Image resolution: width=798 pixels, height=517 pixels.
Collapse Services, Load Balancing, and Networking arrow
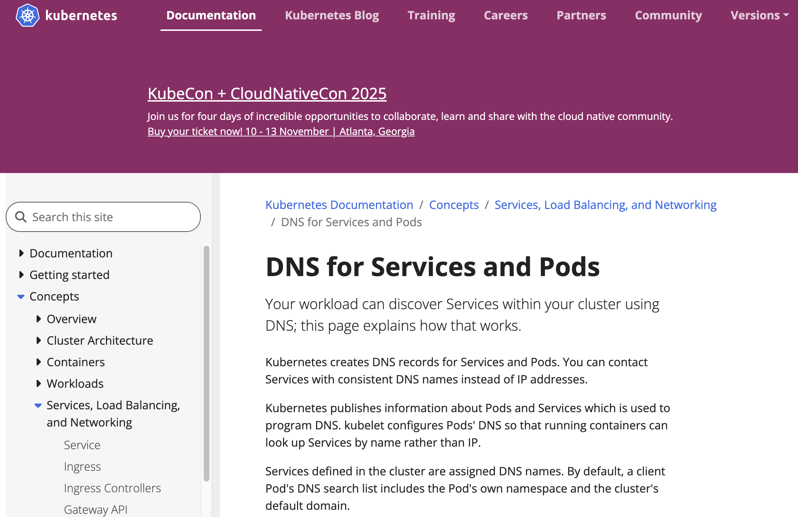[38, 405]
